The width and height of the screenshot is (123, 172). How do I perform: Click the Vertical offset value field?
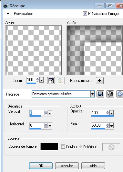pyautogui.click(x=37, y=113)
